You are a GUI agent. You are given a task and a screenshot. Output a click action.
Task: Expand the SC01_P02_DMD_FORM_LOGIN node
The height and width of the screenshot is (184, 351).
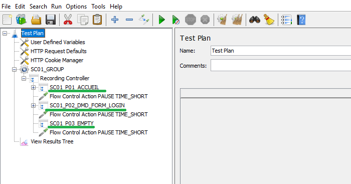(33, 105)
